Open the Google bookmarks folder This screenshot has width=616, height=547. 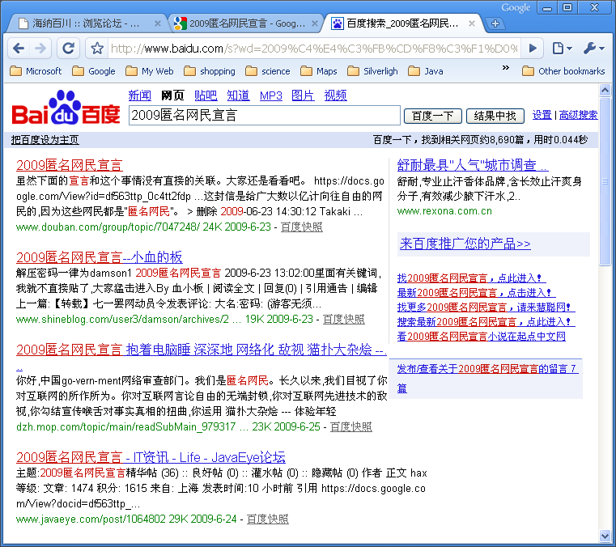(x=94, y=71)
